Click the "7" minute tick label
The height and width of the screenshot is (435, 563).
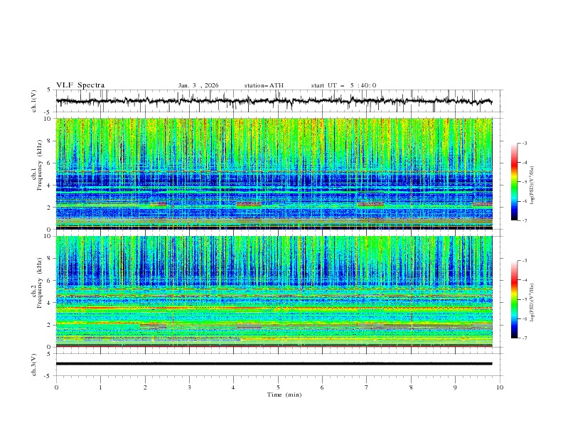coord(367,387)
